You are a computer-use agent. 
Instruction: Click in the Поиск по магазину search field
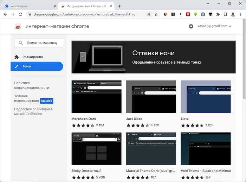(39, 43)
